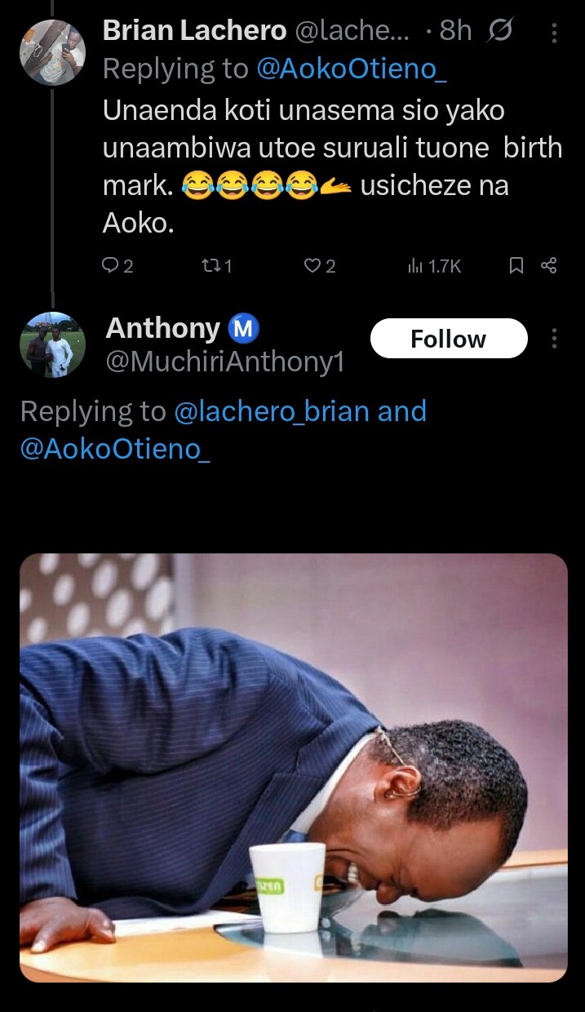Click the circle-slash icon beside 8h
Viewport: 585px width, 1012px height.
coord(499,32)
